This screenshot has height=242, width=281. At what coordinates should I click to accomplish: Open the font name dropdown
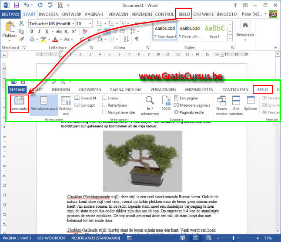coord(73,23)
